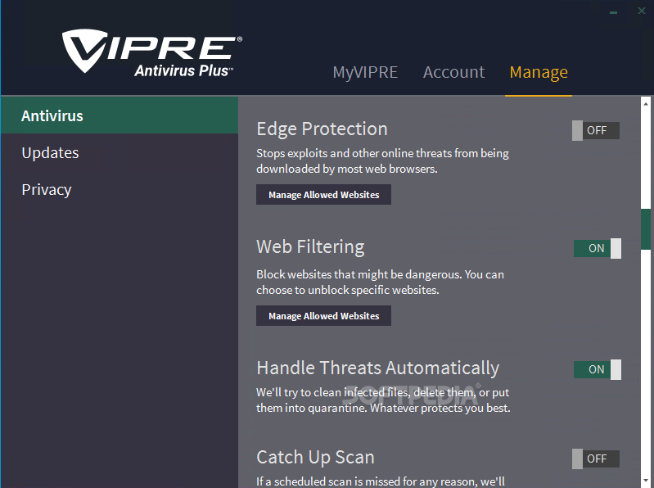Enable the Edge Protection toggle

pyautogui.click(x=596, y=130)
